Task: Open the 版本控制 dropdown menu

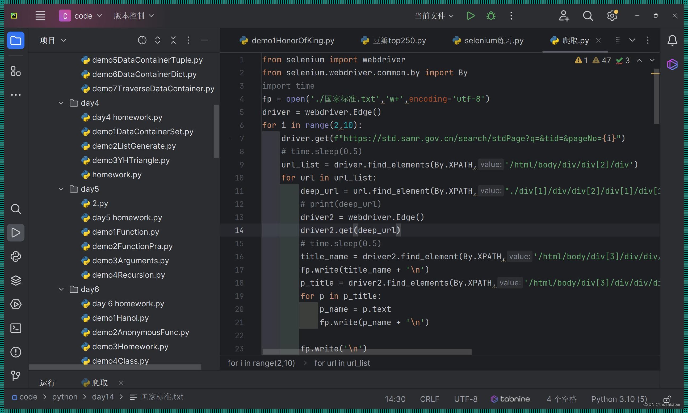Action: pyautogui.click(x=134, y=16)
